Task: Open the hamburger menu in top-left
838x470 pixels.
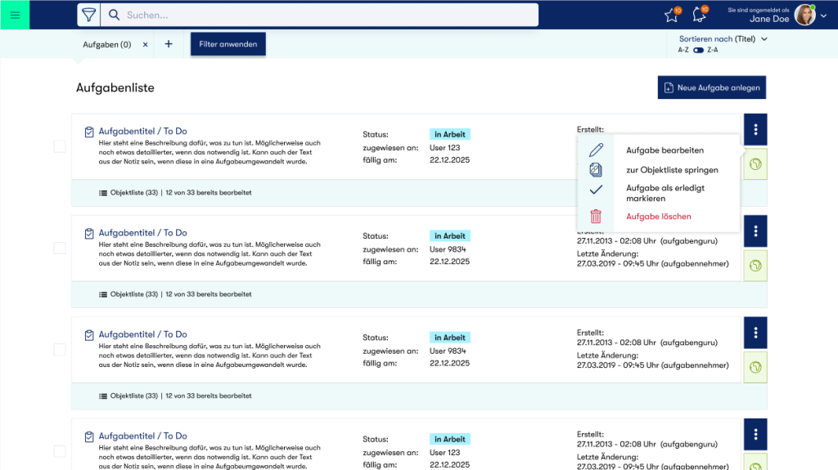Action: pos(15,15)
